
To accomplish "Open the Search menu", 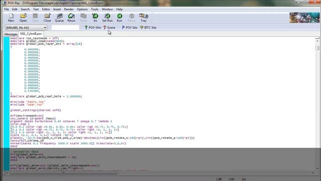I will point(25,9).
